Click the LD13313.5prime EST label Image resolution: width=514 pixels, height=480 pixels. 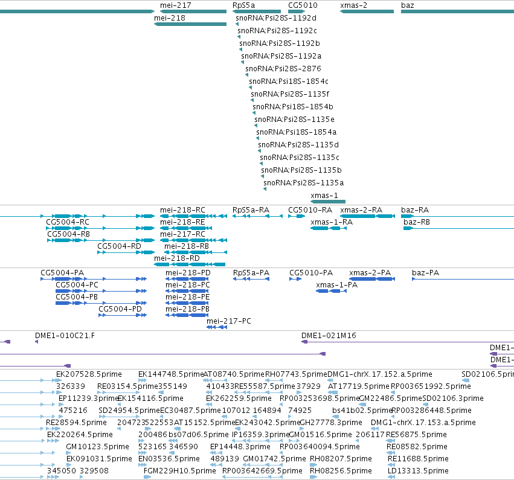click(x=418, y=471)
